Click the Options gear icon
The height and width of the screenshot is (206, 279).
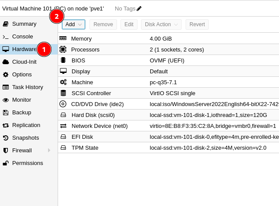pos(6,75)
